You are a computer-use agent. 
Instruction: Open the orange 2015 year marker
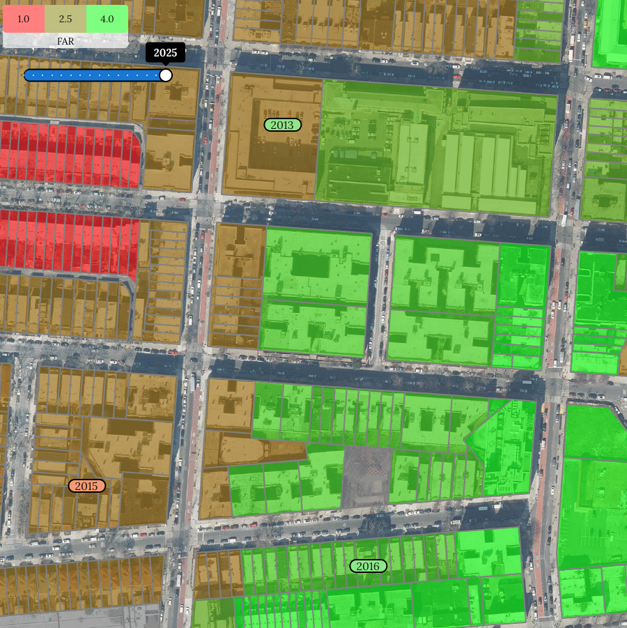click(86, 486)
